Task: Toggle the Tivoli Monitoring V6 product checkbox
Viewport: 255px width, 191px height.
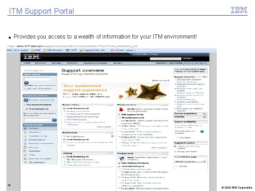Action: click(x=27, y=109)
